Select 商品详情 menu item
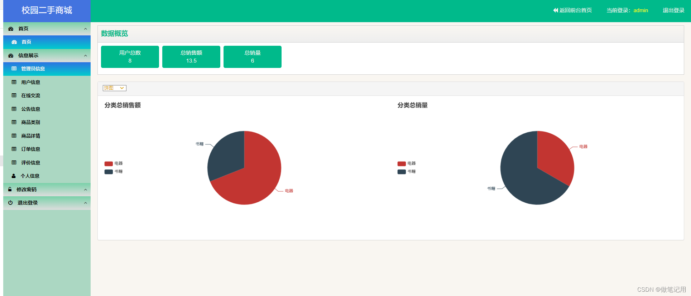Screen dimensions: 691x296 (x=47, y=136)
